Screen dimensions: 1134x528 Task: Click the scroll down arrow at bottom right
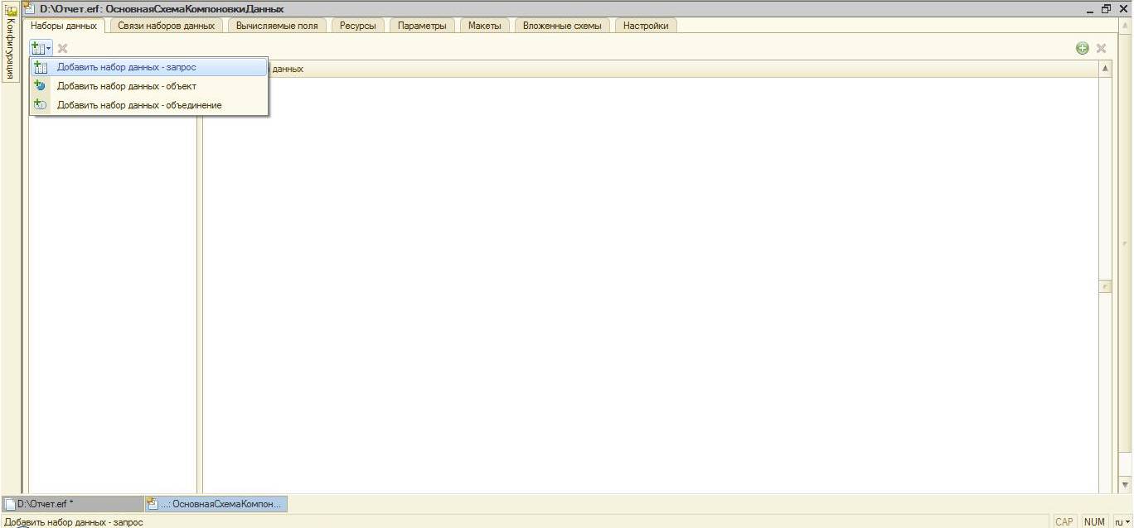pyautogui.click(x=1125, y=485)
